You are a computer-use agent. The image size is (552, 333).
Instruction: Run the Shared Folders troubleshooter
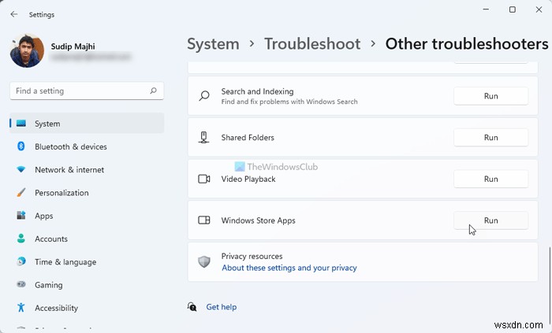tap(490, 137)
